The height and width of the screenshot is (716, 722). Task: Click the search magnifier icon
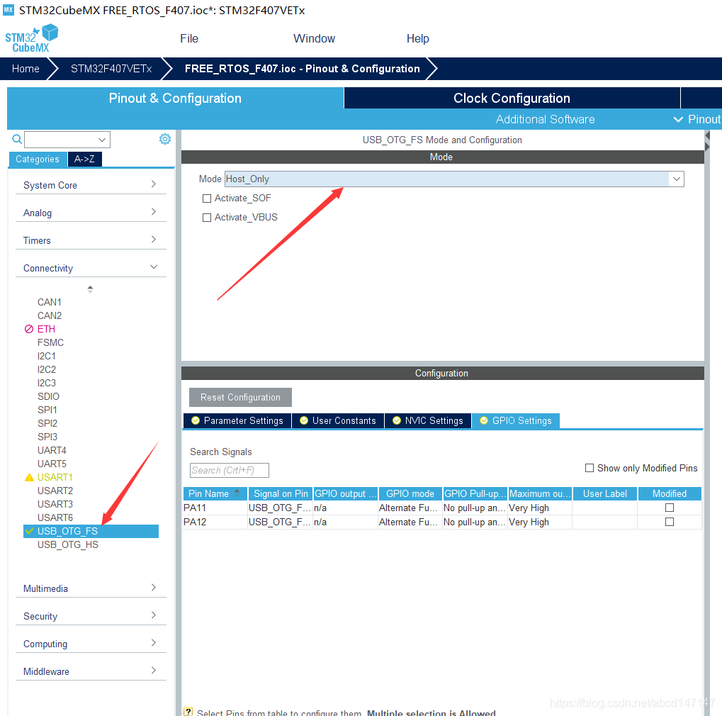pyautogui.click(x=16, y=139)
